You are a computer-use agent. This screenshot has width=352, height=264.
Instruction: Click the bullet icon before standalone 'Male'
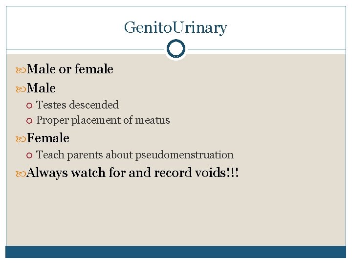point(22,89)
